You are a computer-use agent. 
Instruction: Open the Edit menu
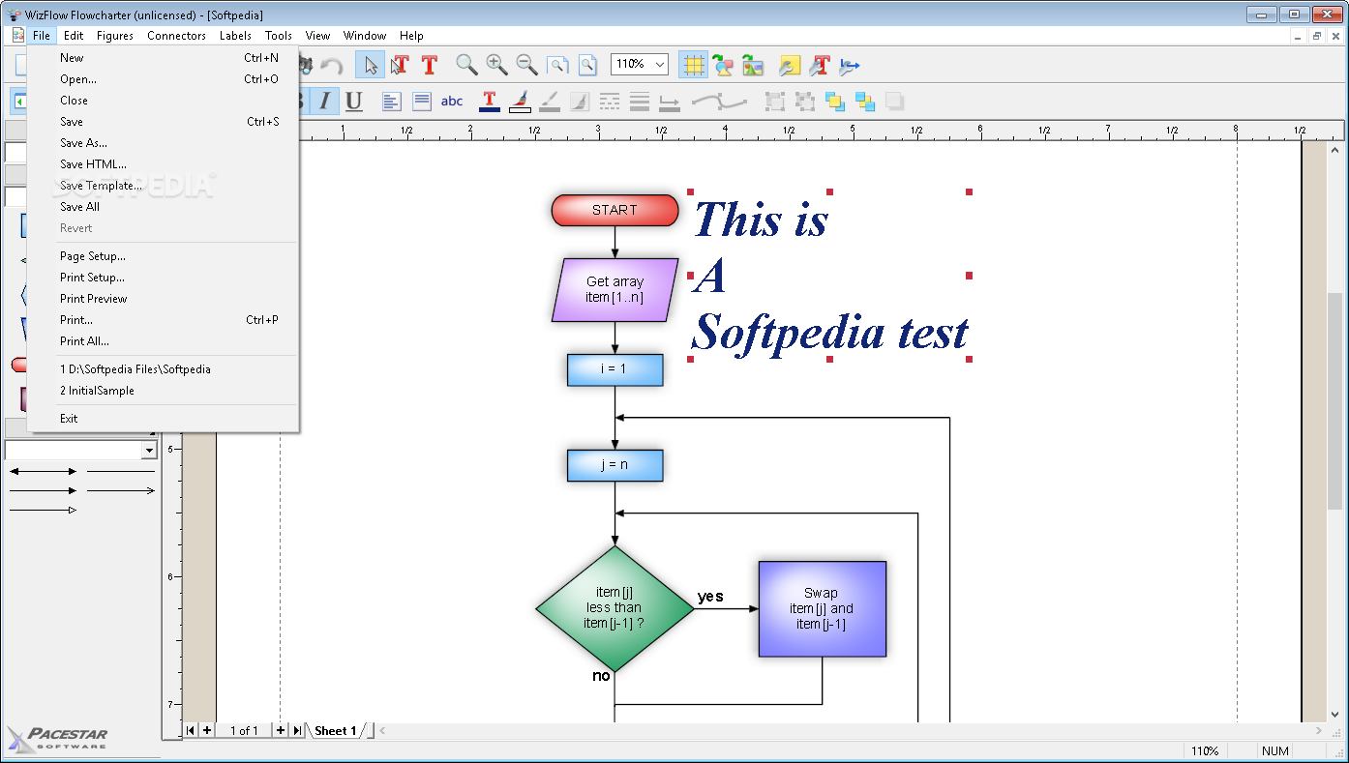(x=74, y=36)
